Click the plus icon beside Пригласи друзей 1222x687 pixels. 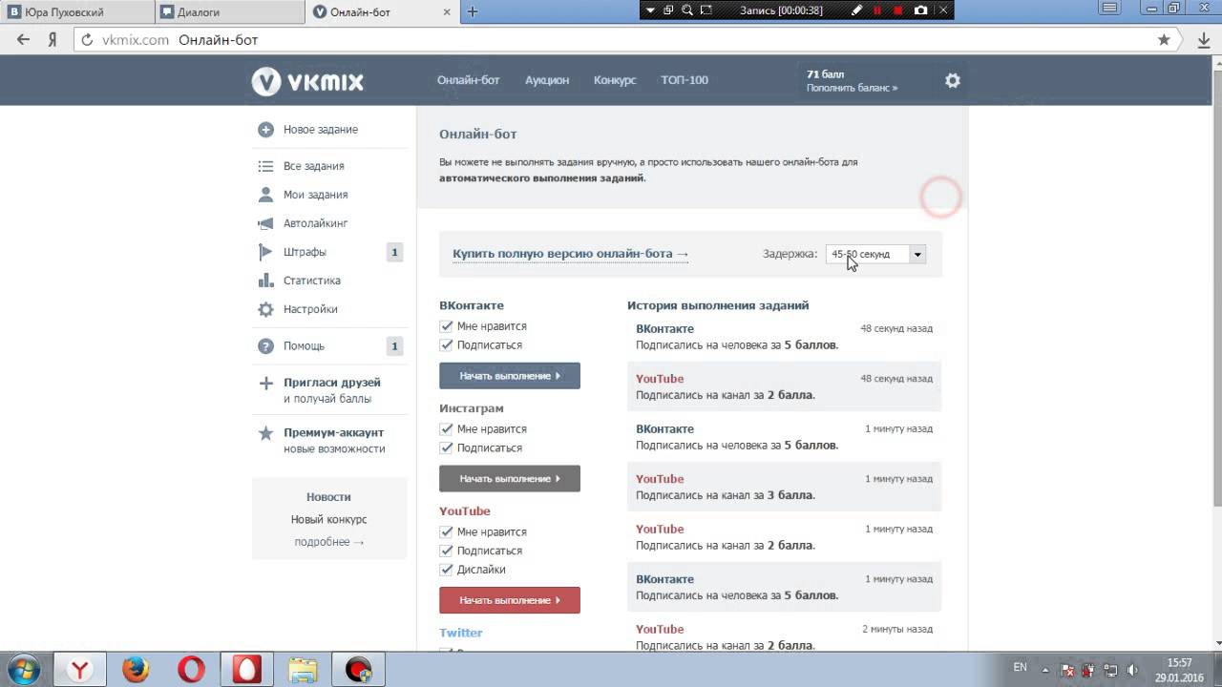(x=265, y=384)
